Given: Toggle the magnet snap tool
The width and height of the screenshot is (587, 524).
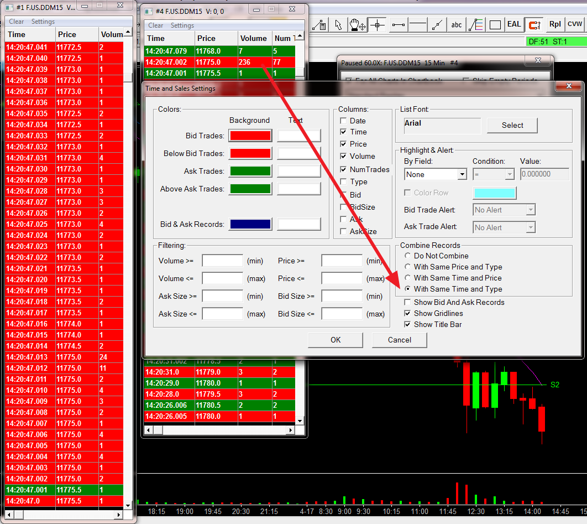Looking at the screenshot, I should pos(534,25).
